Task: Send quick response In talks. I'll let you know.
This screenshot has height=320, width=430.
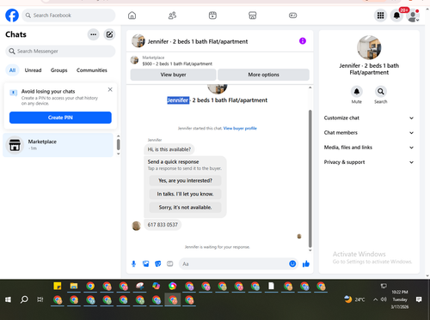Action: [x=185, y=194]
